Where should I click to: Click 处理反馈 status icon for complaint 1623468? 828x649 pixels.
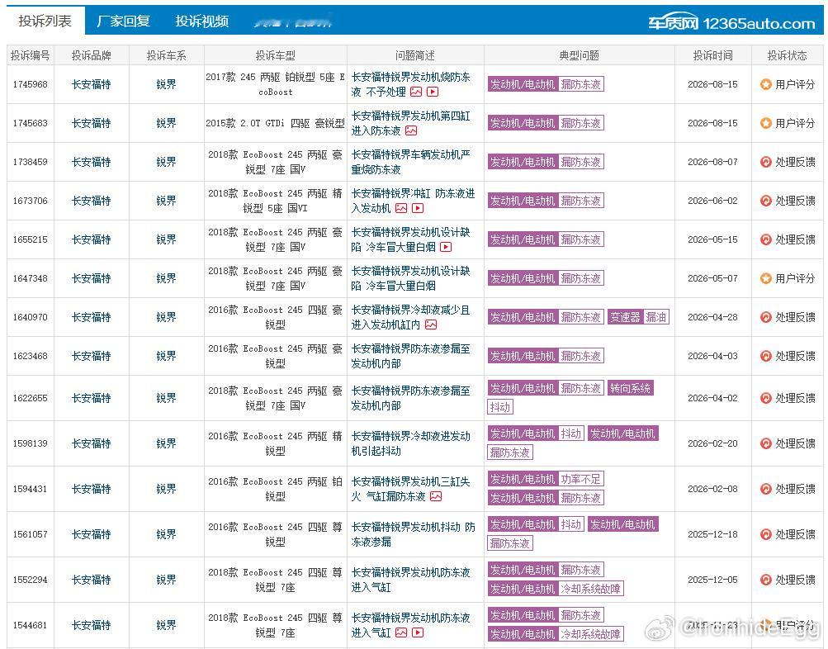(766, 356)
